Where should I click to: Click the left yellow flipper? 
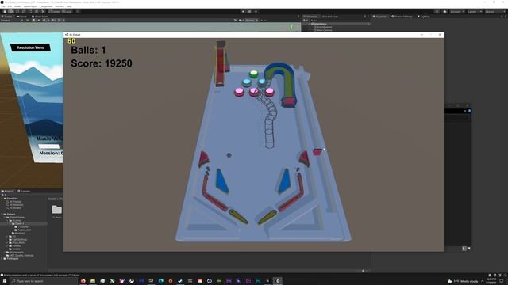[x=238, y=217]
